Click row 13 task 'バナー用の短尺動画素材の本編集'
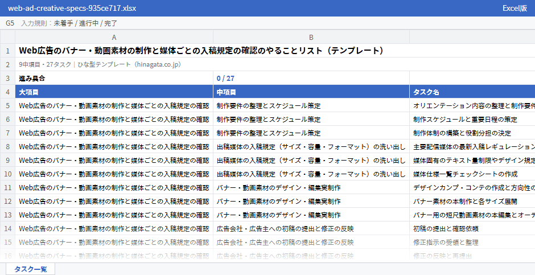 tap(472, 215)
